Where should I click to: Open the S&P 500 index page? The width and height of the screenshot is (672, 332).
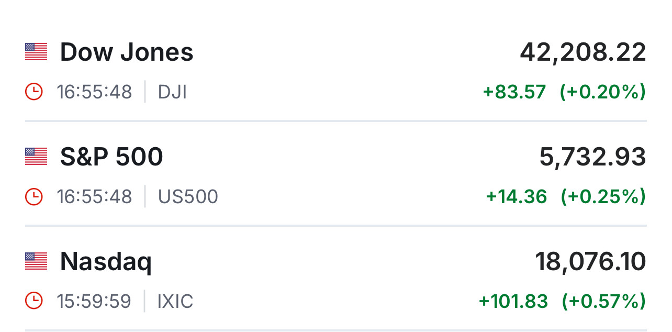[x=111, y=157]
